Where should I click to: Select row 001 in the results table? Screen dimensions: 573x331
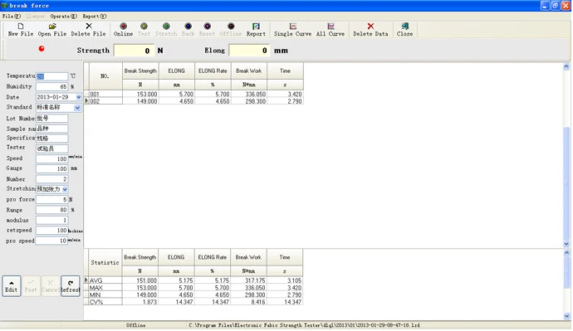[x=193, y=94]
